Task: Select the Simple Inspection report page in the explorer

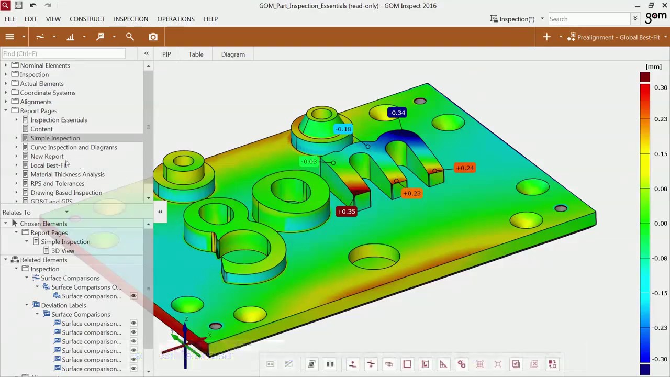Action: pos(55,138)
